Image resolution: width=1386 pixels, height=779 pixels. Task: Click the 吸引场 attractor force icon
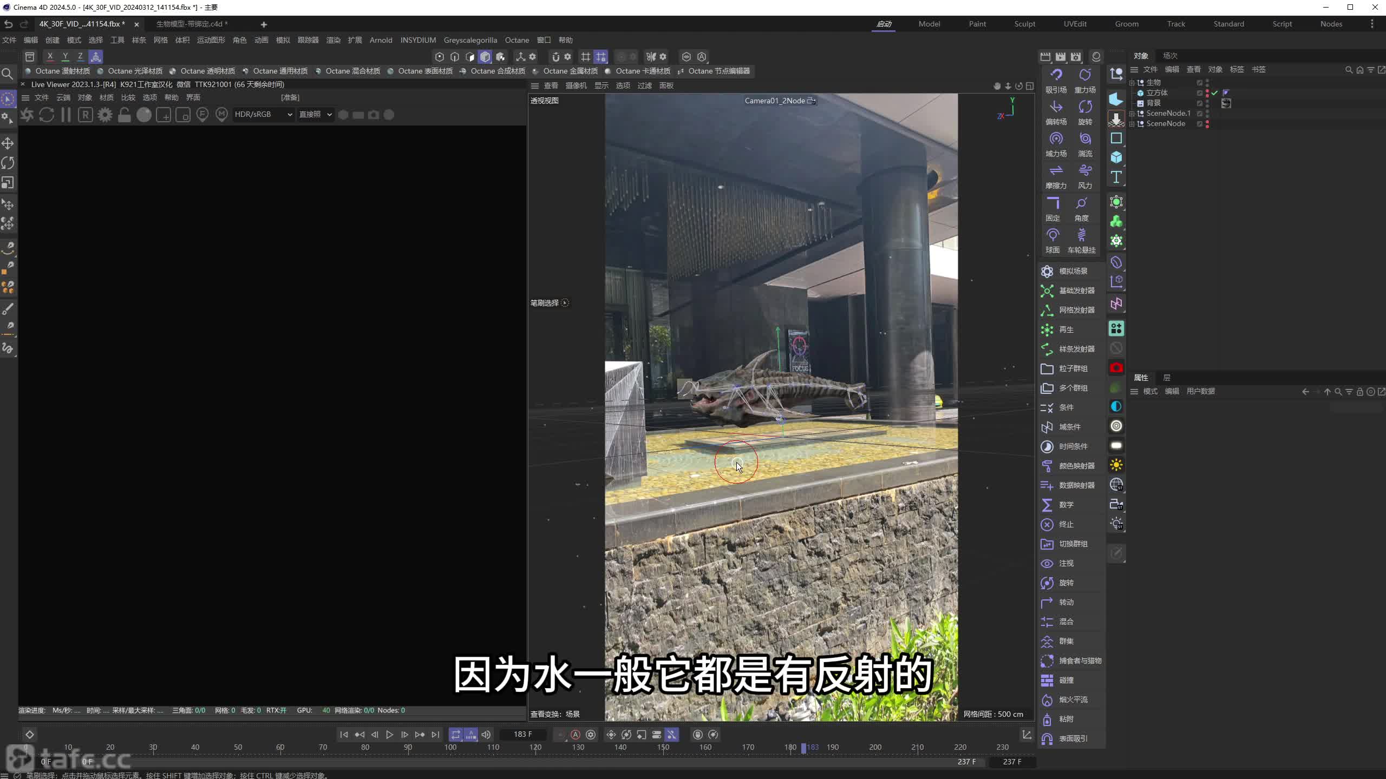[1056, 75]
